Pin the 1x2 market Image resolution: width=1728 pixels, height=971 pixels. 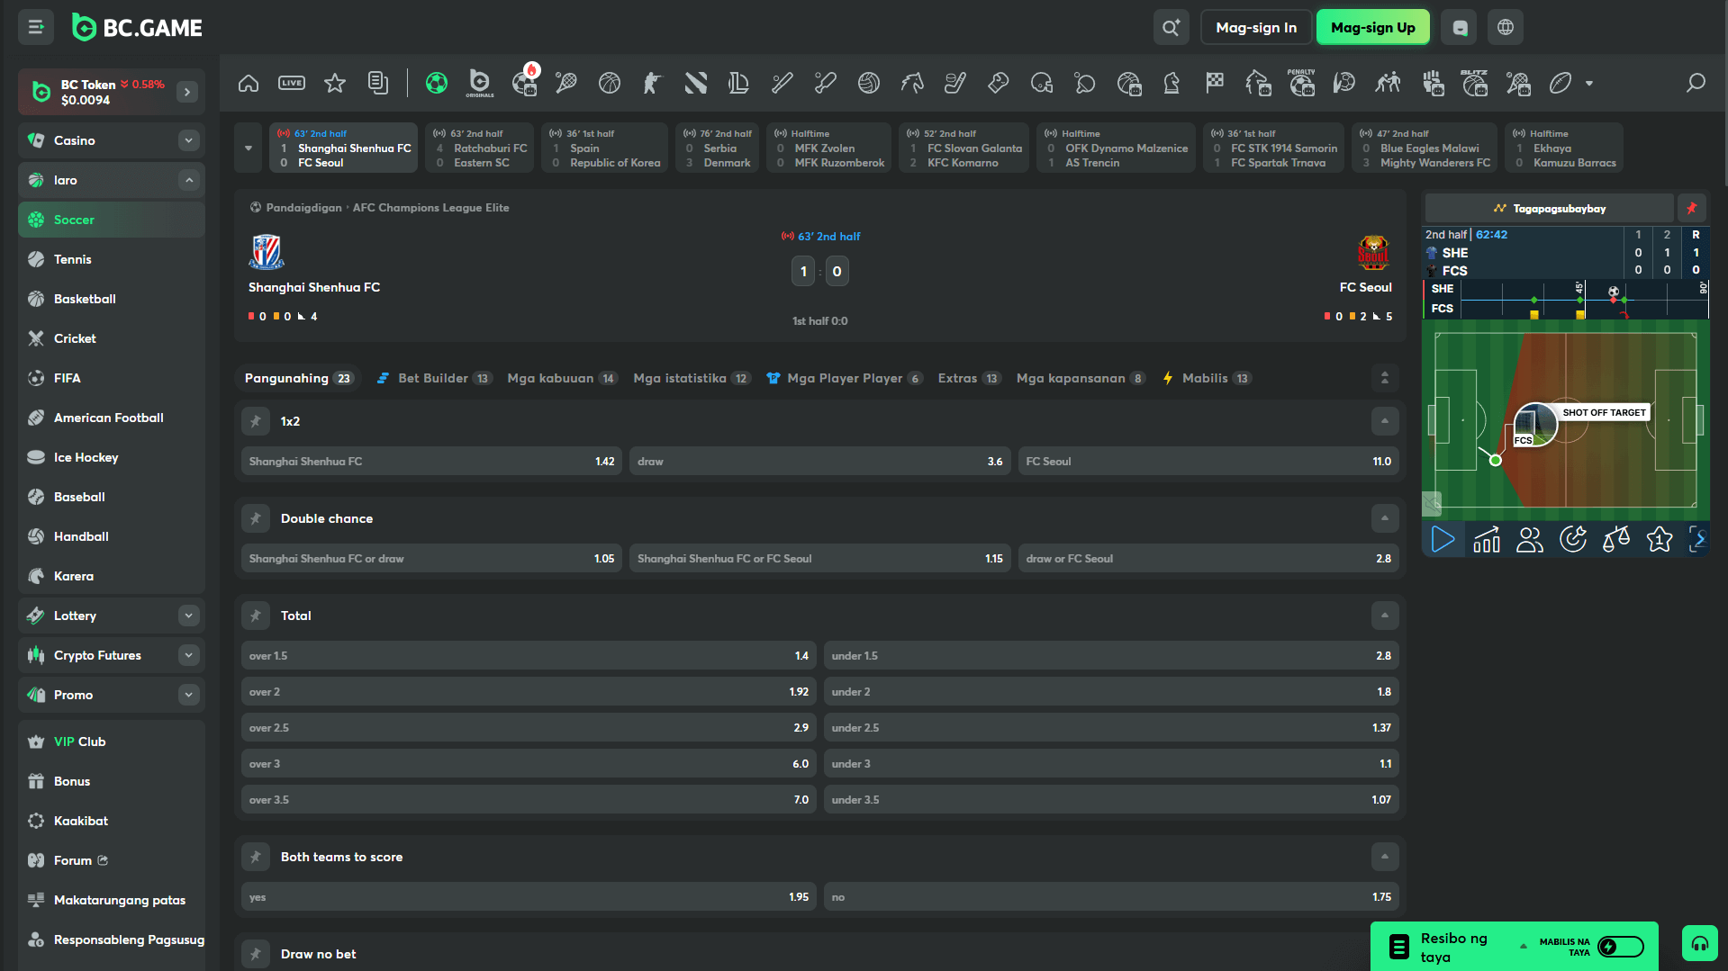pyautogui.click(x=256, y=421)
